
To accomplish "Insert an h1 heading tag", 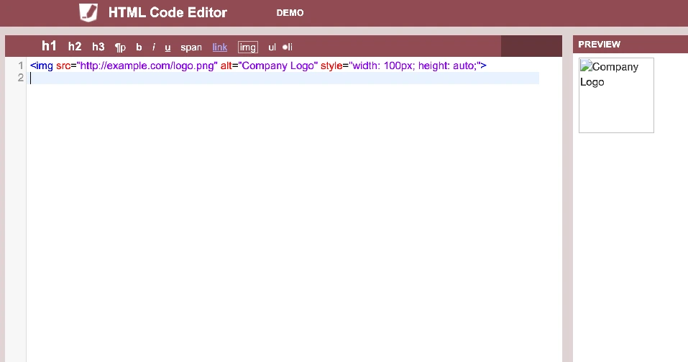I will coord(49,46).
